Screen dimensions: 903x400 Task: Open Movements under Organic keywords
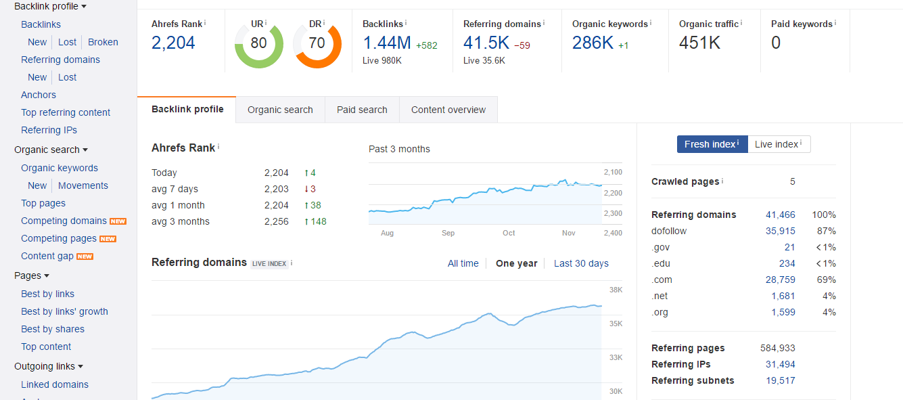83,185
